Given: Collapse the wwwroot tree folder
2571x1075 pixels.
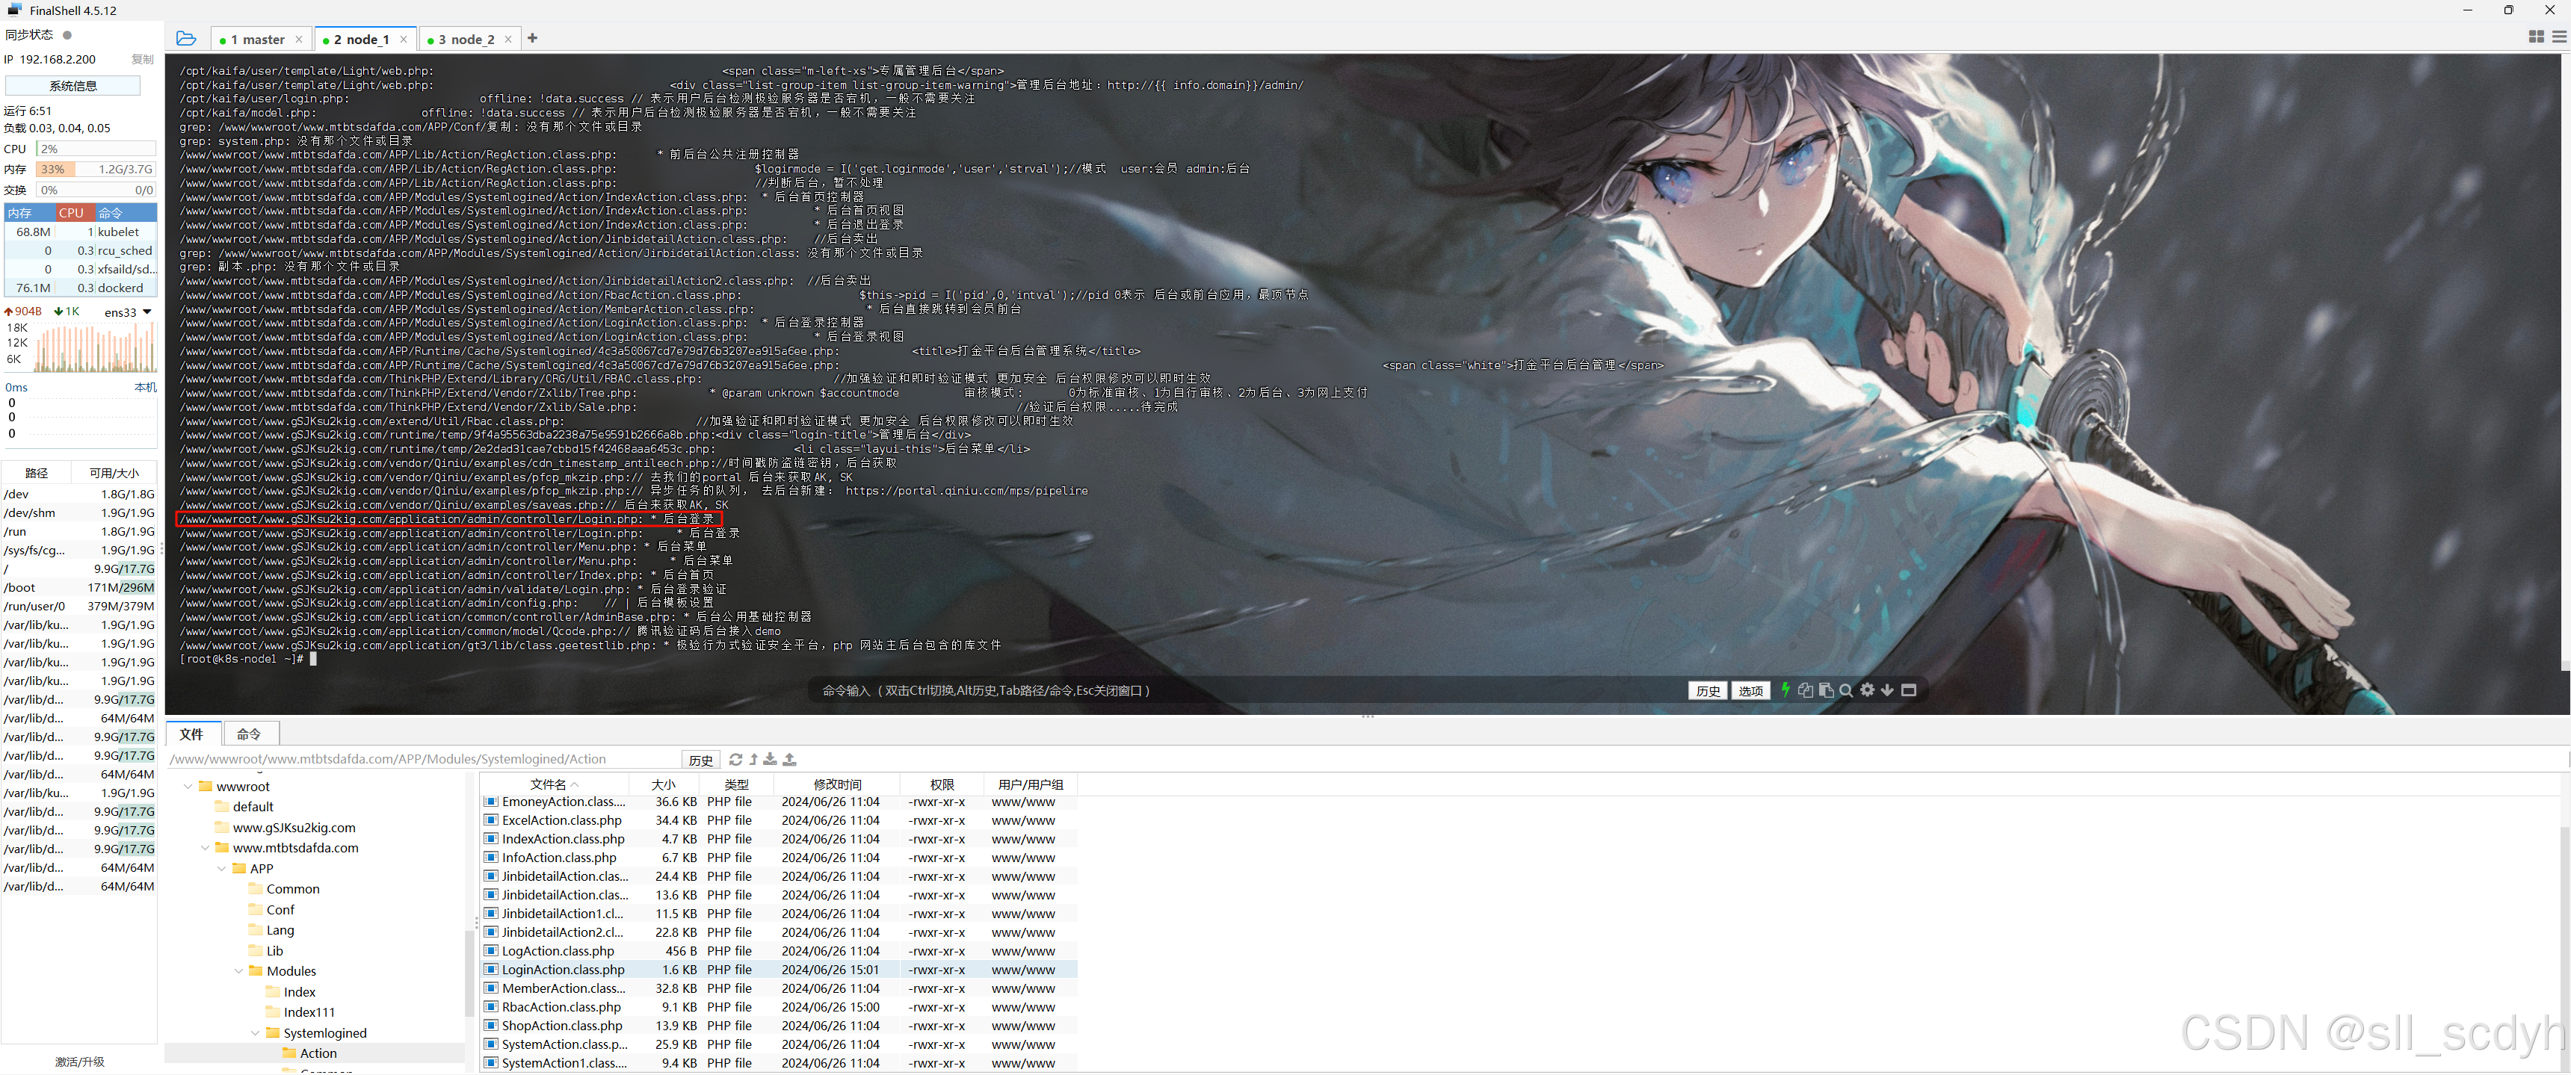Looking at the screenshot, I should tap(188, 787).
